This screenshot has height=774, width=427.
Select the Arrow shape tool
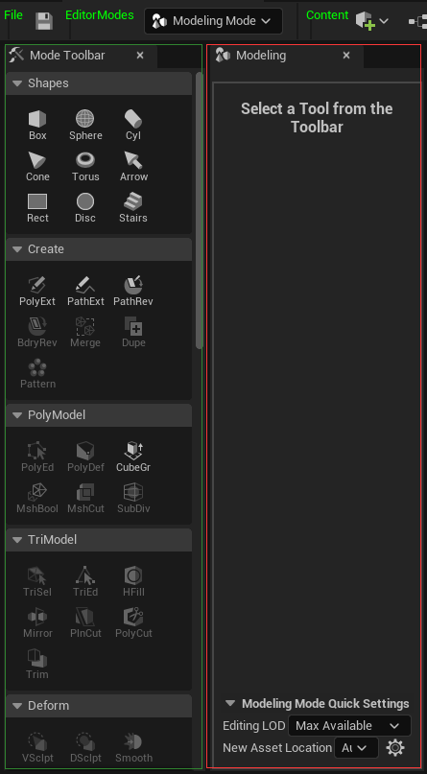click(x=133, y=167)
